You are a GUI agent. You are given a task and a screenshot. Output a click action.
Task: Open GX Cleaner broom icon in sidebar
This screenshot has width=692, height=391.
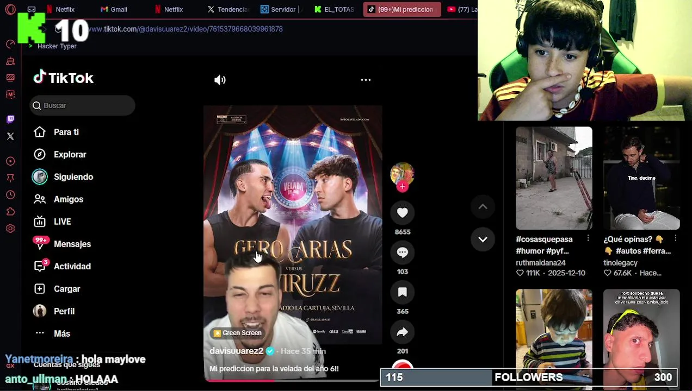point(10,61)
